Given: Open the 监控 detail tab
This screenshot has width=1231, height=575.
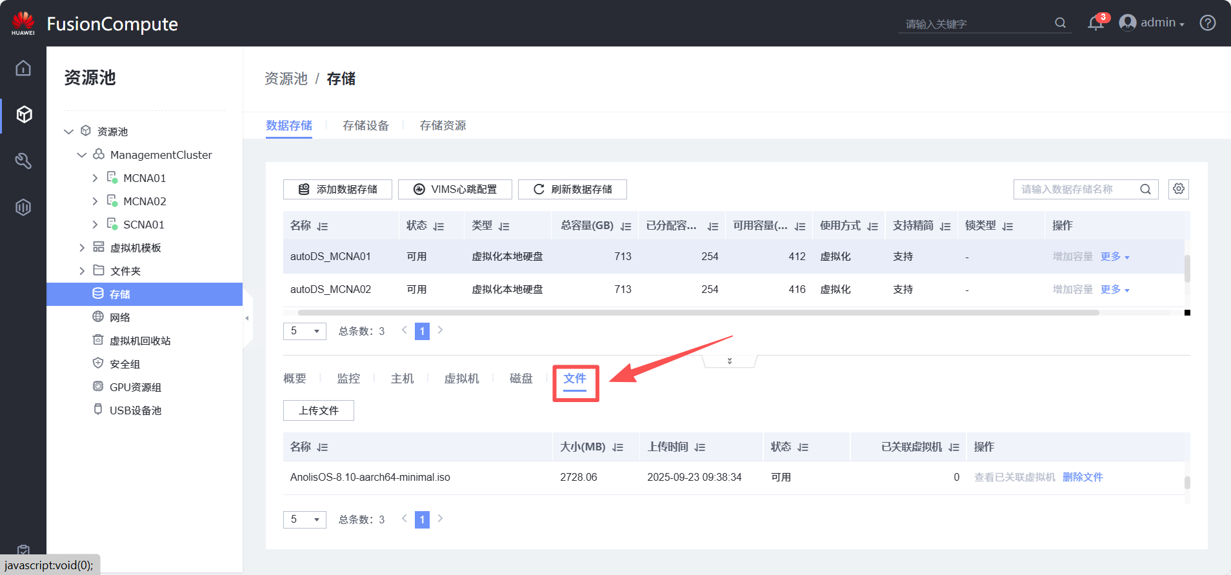Looking at the screenshot, I should [x=348, y=378].
